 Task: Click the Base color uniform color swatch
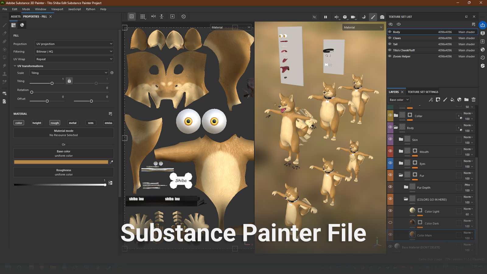[61, 162]
